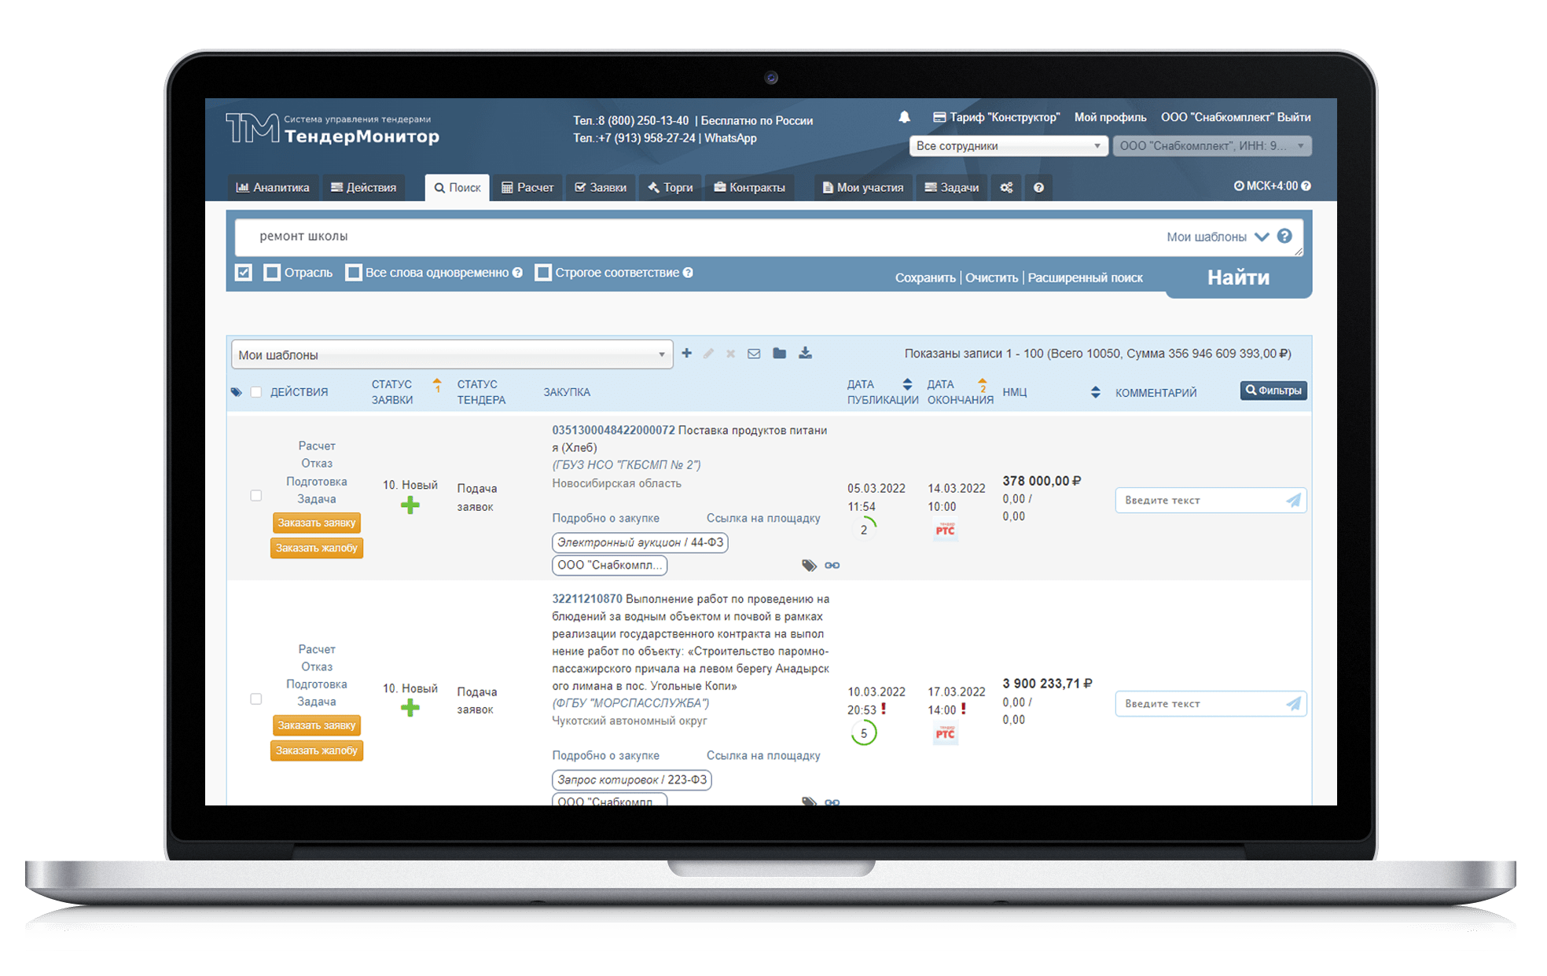
Task: Enable Все слова одновременно checkbox
Action: point(354,273)
